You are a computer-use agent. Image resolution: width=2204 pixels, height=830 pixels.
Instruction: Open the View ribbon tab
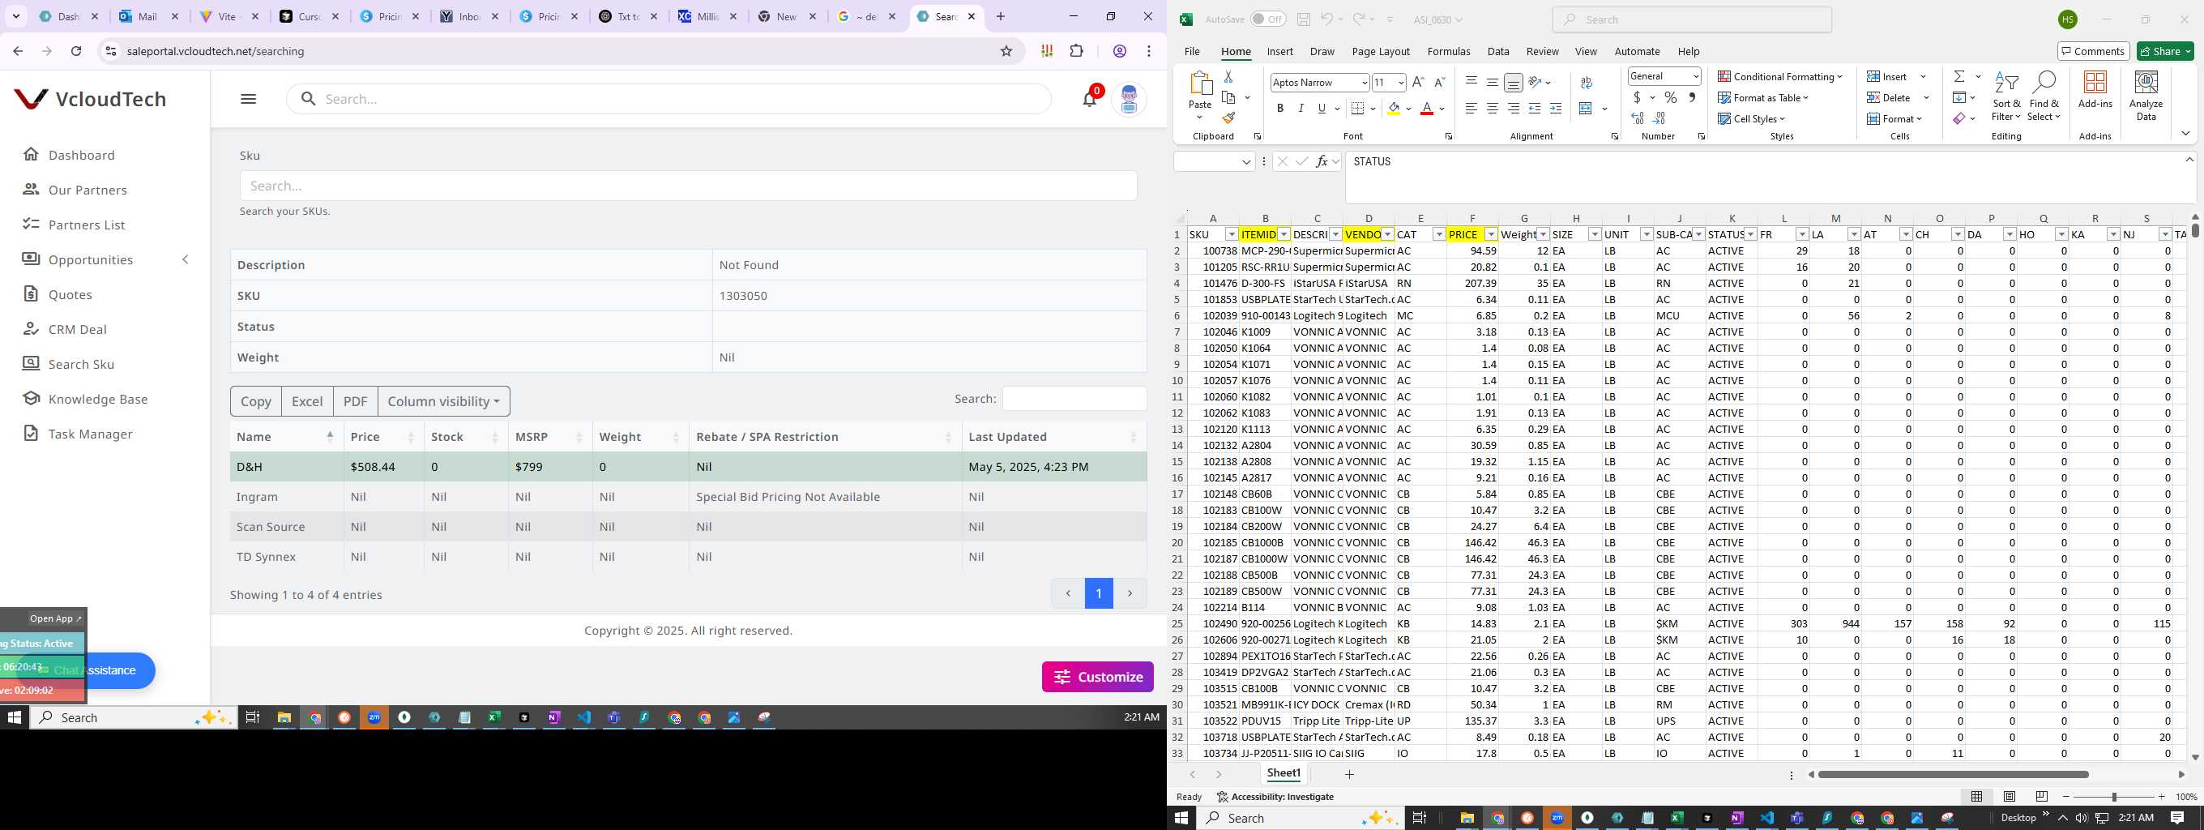pos(1586,51)
